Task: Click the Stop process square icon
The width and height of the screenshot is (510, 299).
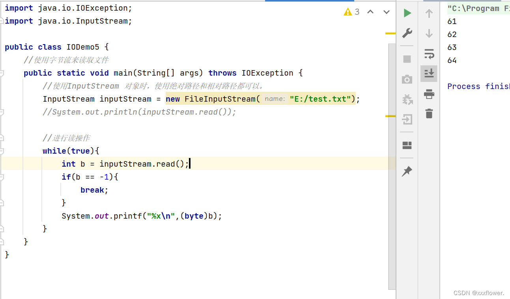Action: point(407,59)
